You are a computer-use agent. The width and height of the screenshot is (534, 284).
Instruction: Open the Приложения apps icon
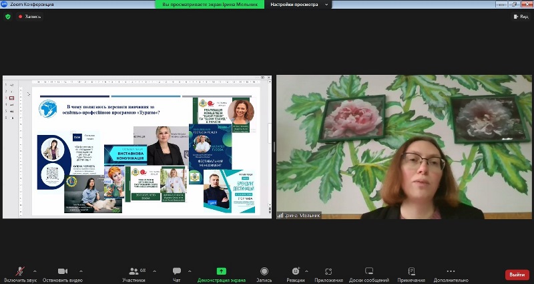click(328, 271)
